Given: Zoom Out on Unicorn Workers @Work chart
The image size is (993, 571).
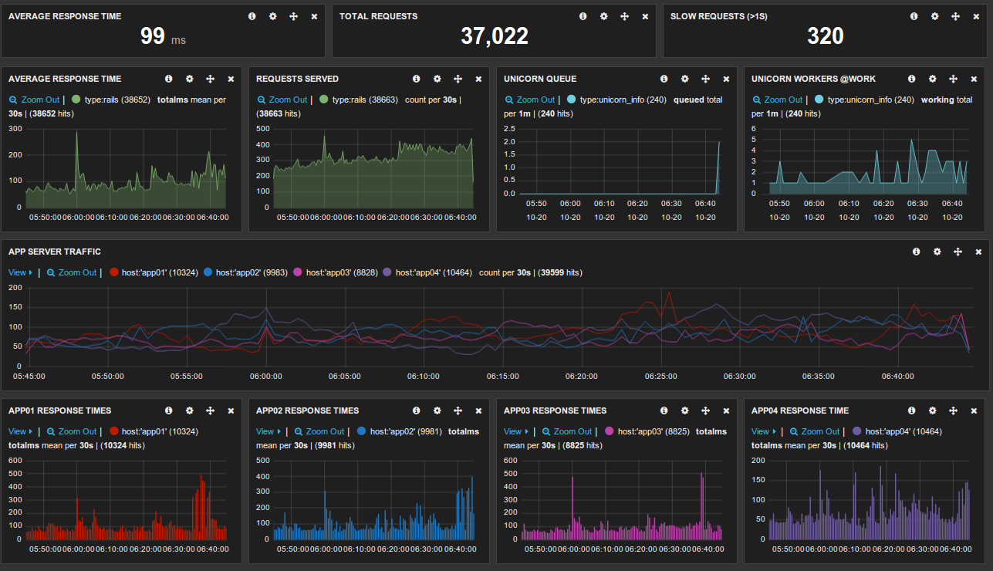Looking at the screenshot, I should pyautogui.click(x=777, y=100).
